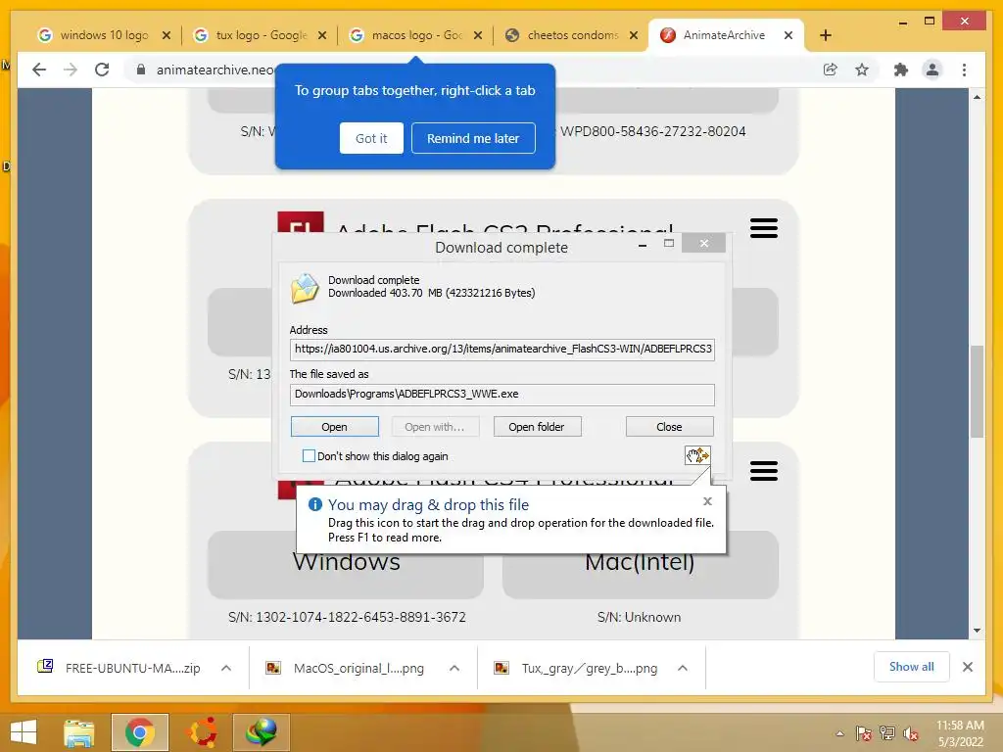Close the 'windows 10 logo' tab

click(x=167, y=35)
